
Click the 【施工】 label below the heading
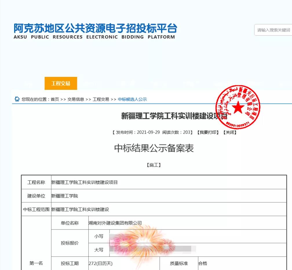tap(154, 165)
